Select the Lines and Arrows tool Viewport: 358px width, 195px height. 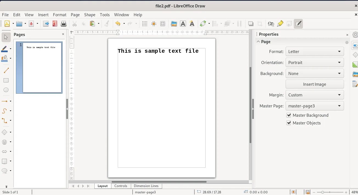[x=5, y=101]
